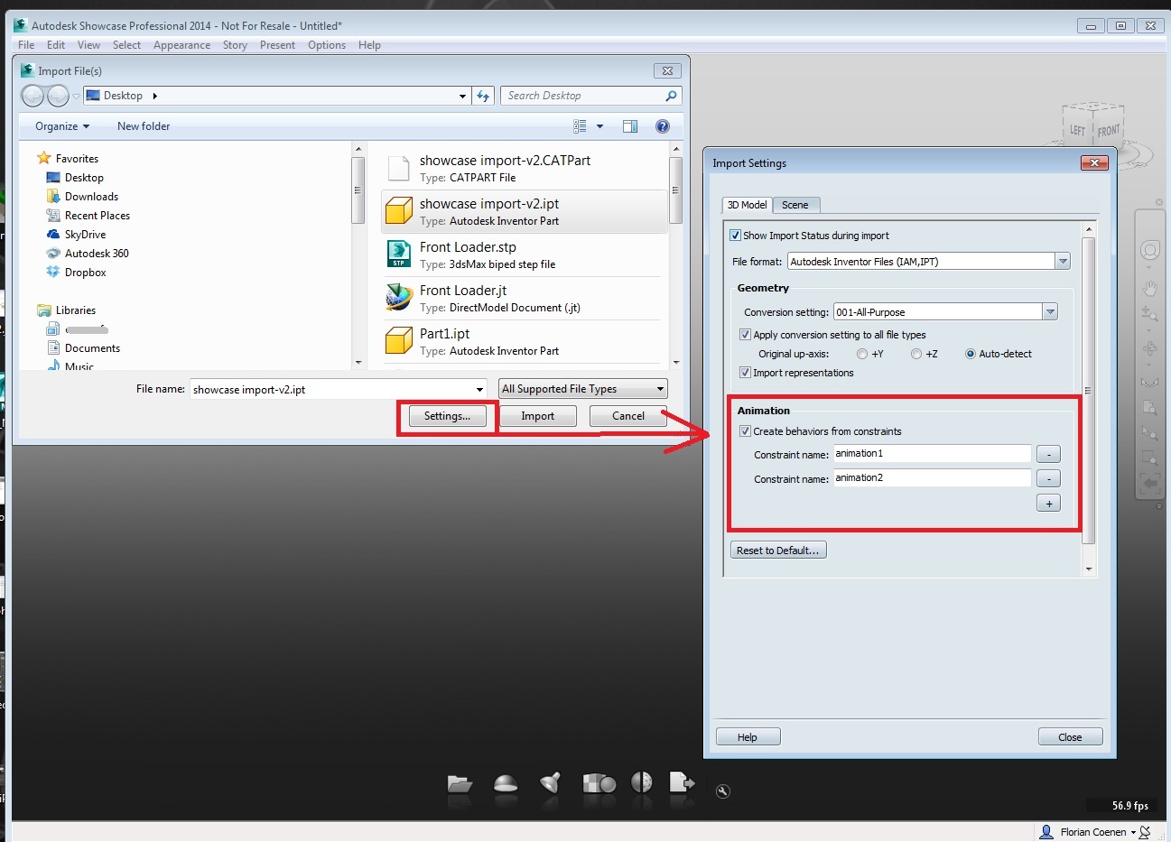Image resolution: width=1171 pixels, height=842 pixels.
Task: Toggle the Import representations checkbox
Action: (x=745, y=373)
